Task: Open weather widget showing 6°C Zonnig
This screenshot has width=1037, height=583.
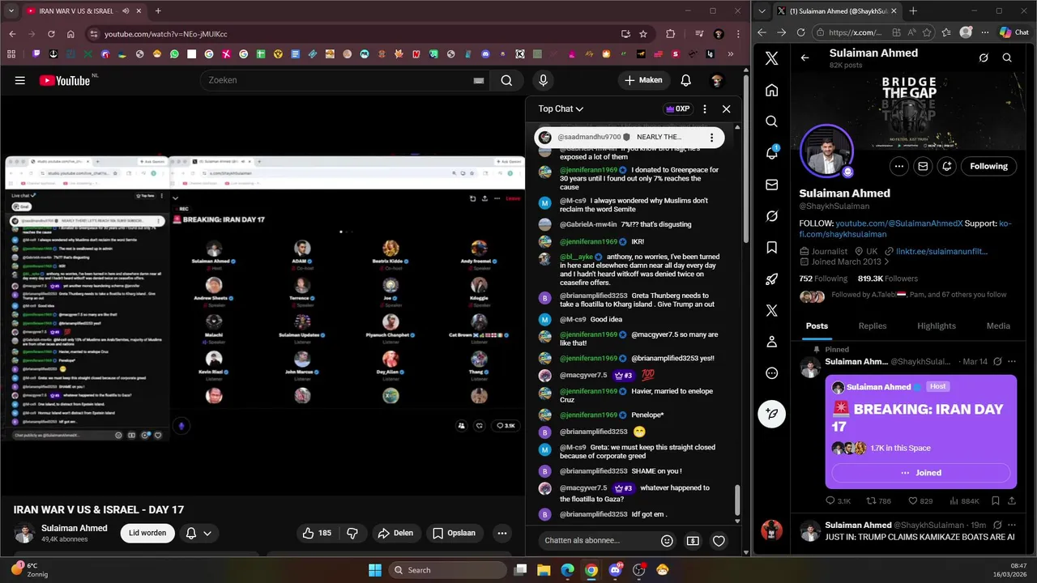Action: [x=28, y=570]
